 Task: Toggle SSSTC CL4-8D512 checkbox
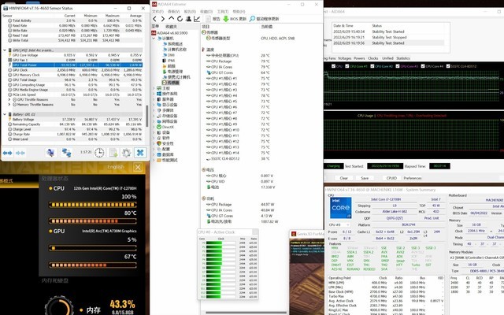pyautogui.click(x=448, y=66)
